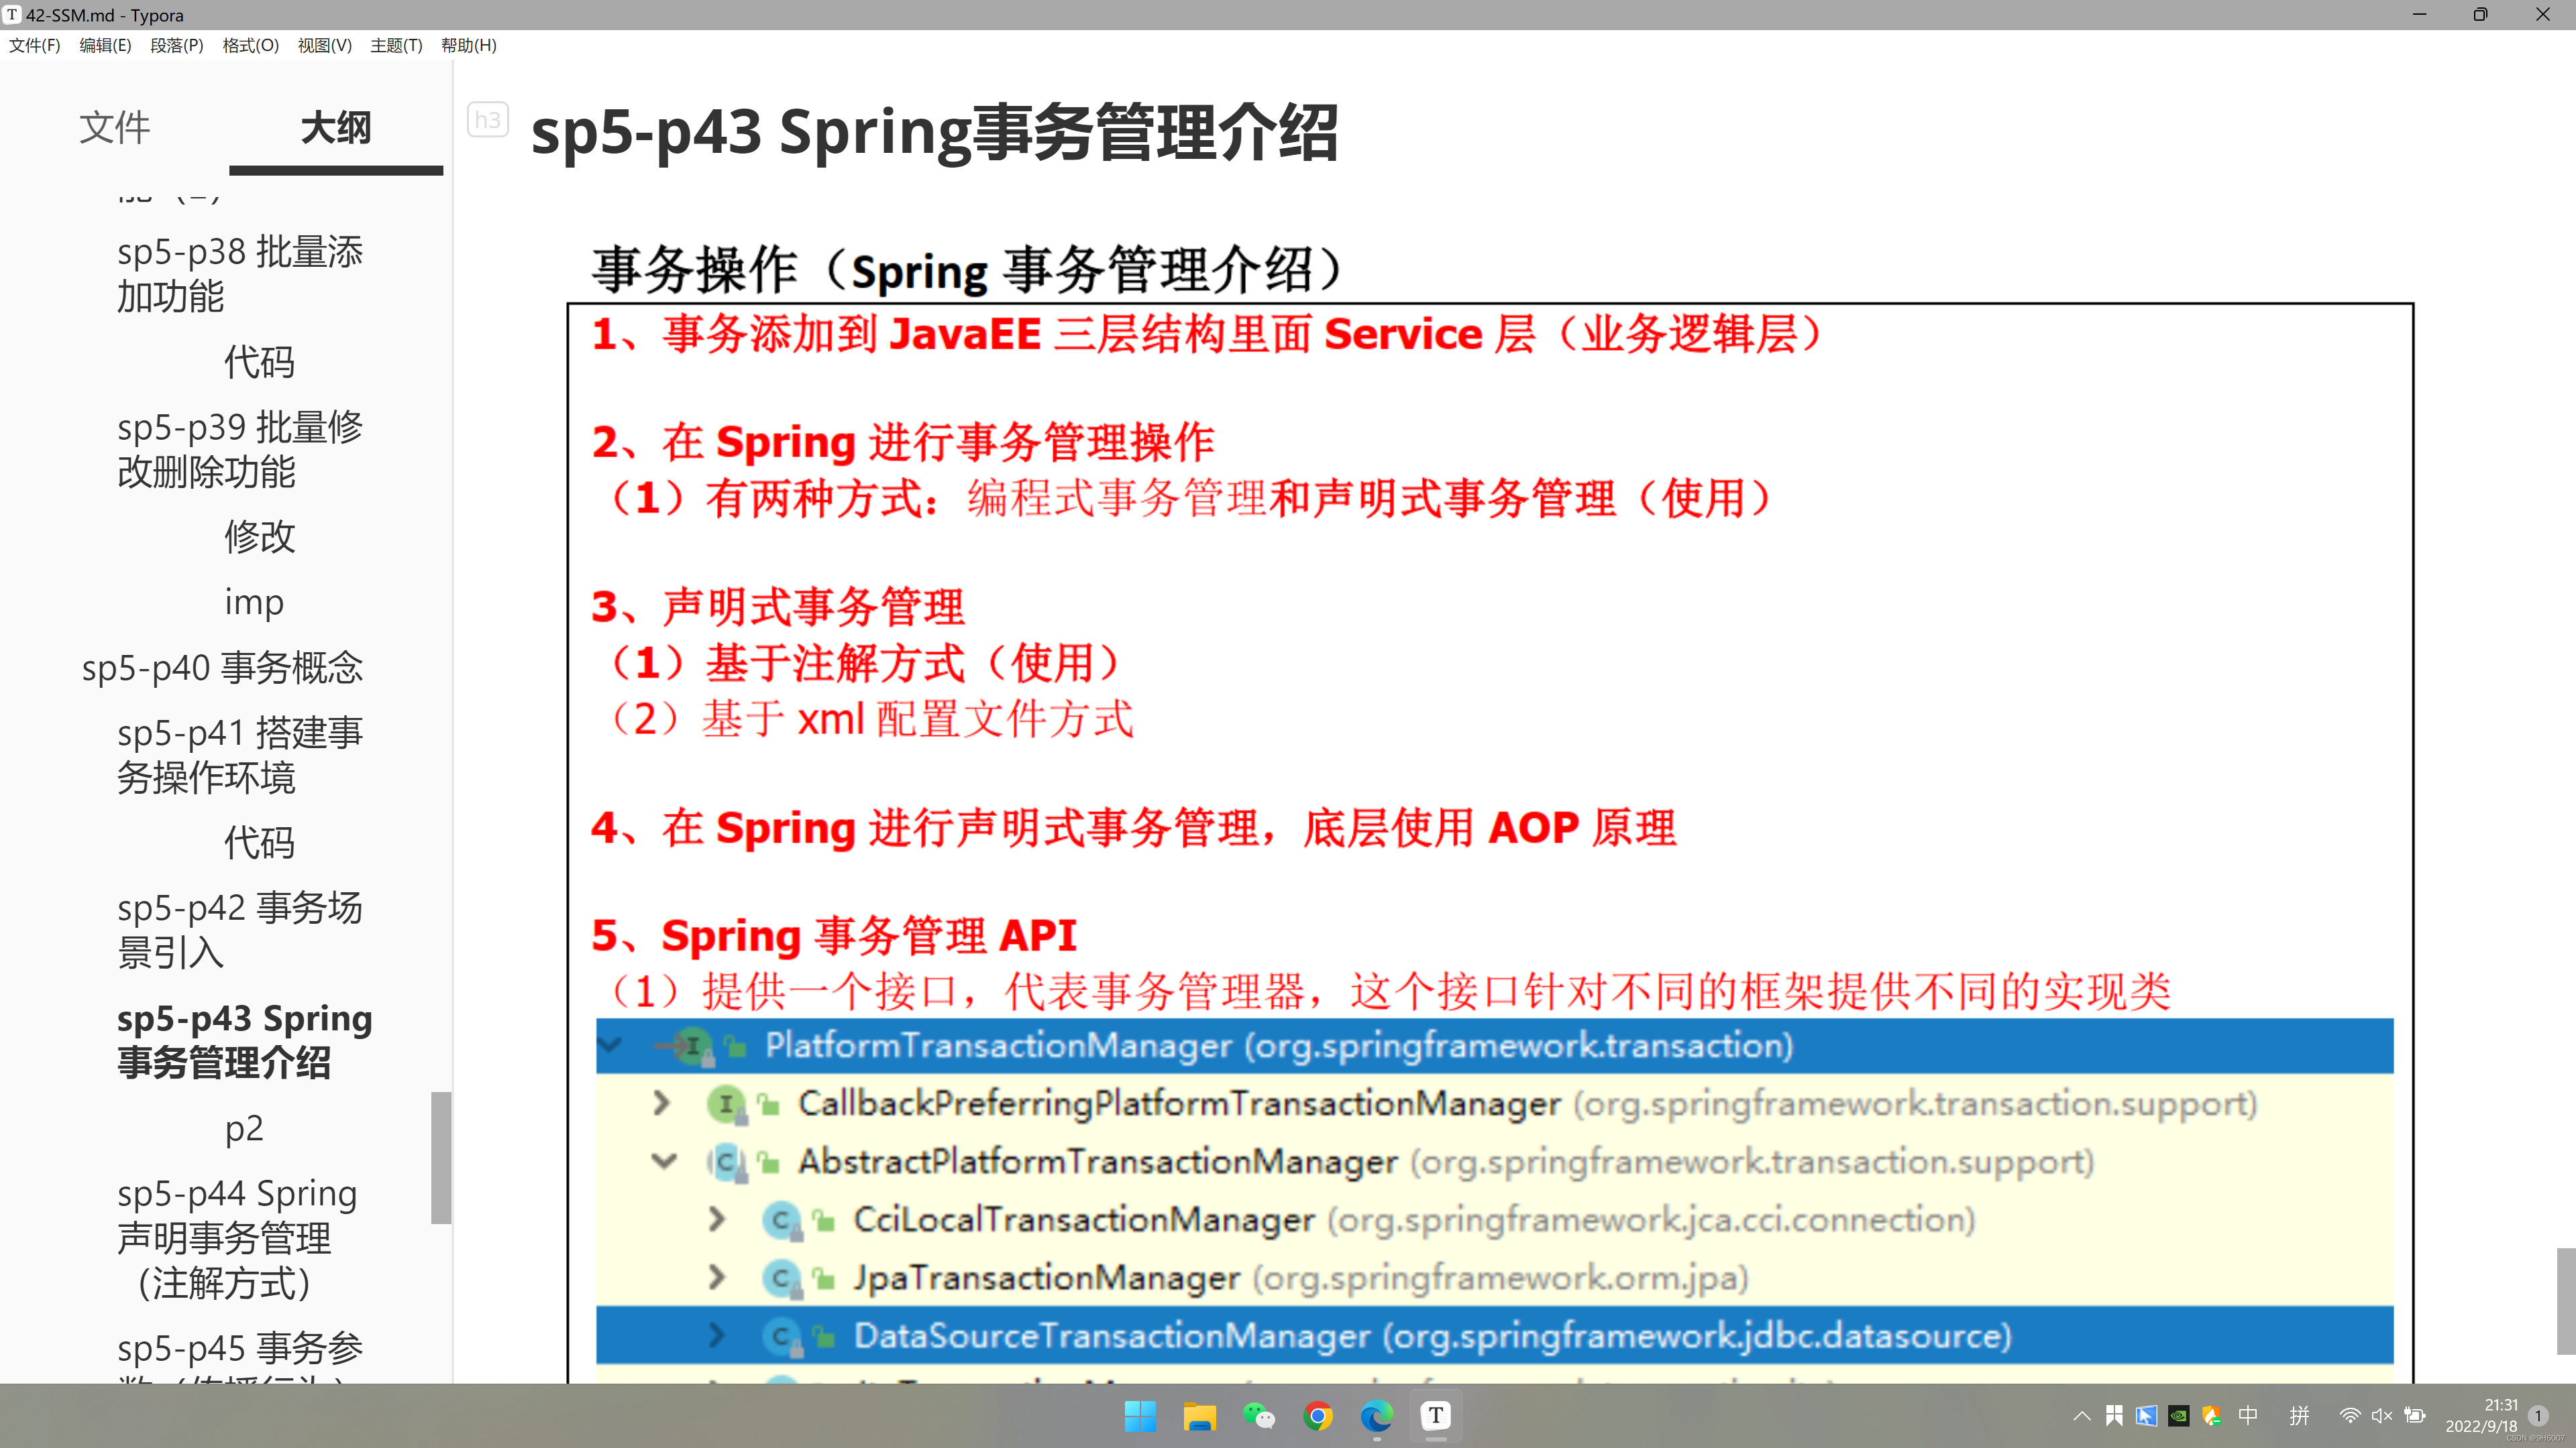Open Microsoft Edge from taskbar
The width and height of the screenshot is (2576, 1448).
(x=1376, y=1415)
